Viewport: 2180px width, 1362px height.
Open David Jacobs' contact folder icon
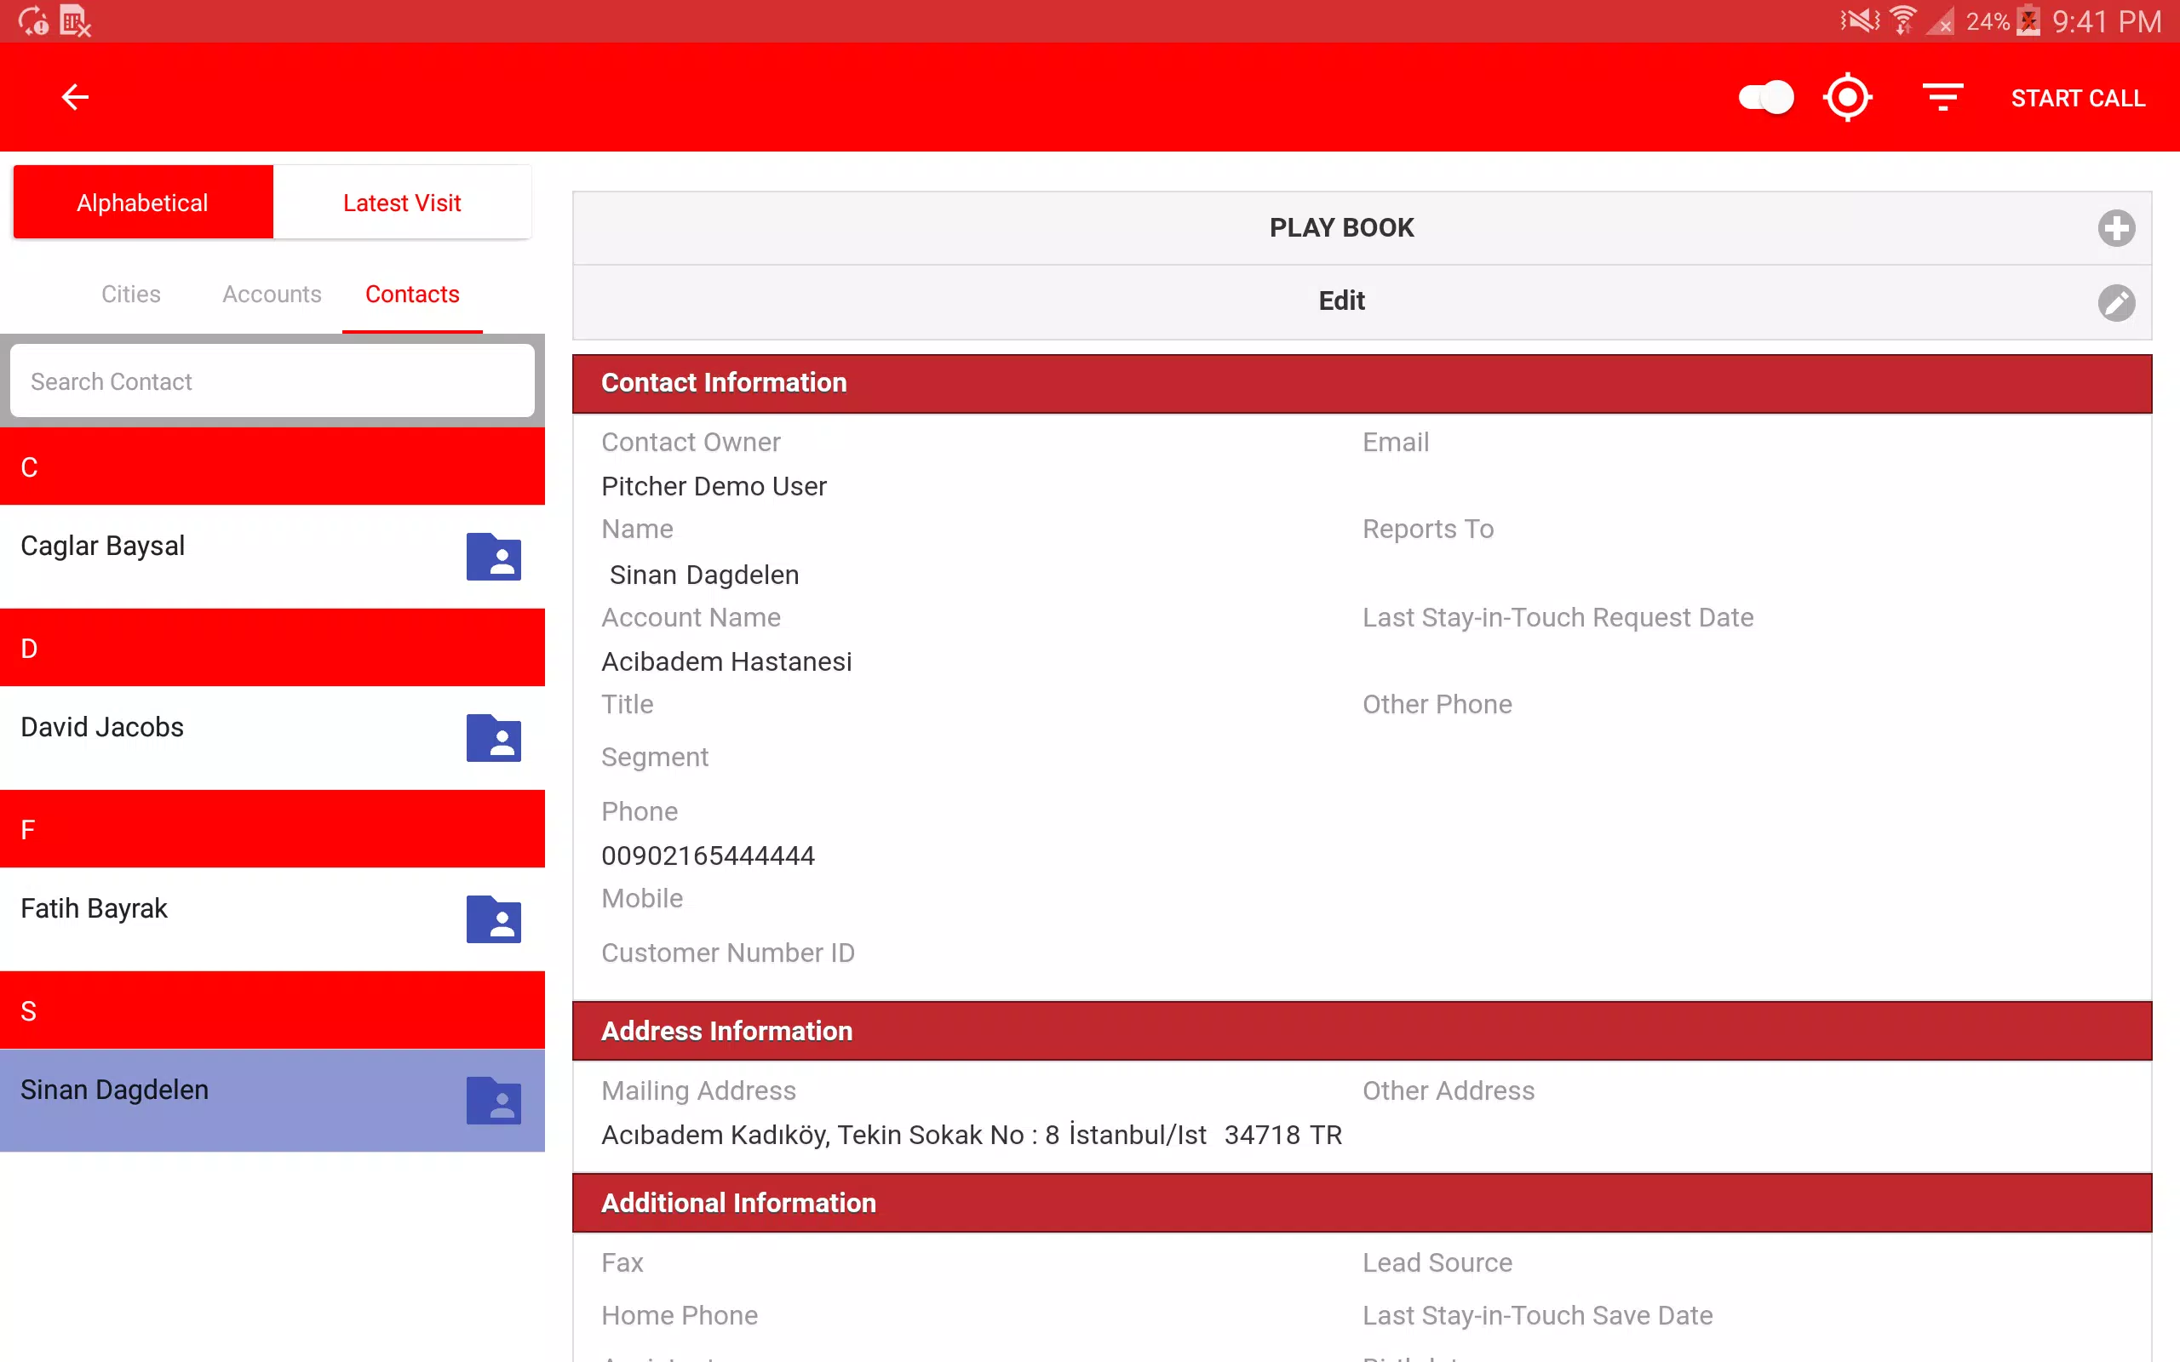494,738
